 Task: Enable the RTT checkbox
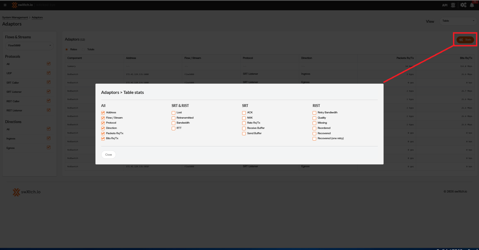(x=173, y=128)
